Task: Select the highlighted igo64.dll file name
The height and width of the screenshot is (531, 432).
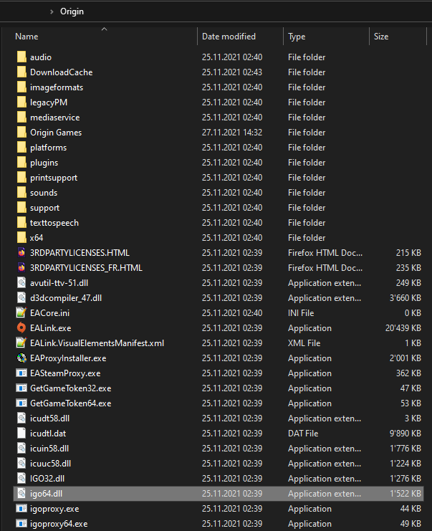Action: coord(46,494)
